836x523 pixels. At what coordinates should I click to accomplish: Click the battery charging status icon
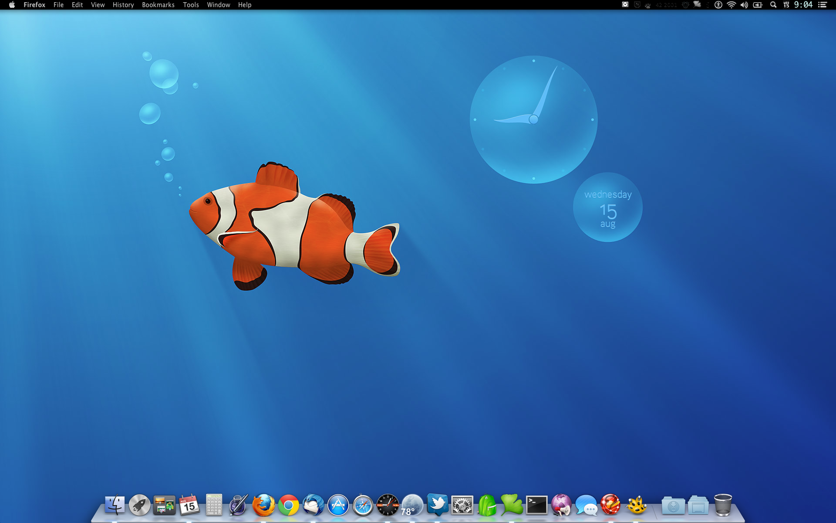(758, 5)
